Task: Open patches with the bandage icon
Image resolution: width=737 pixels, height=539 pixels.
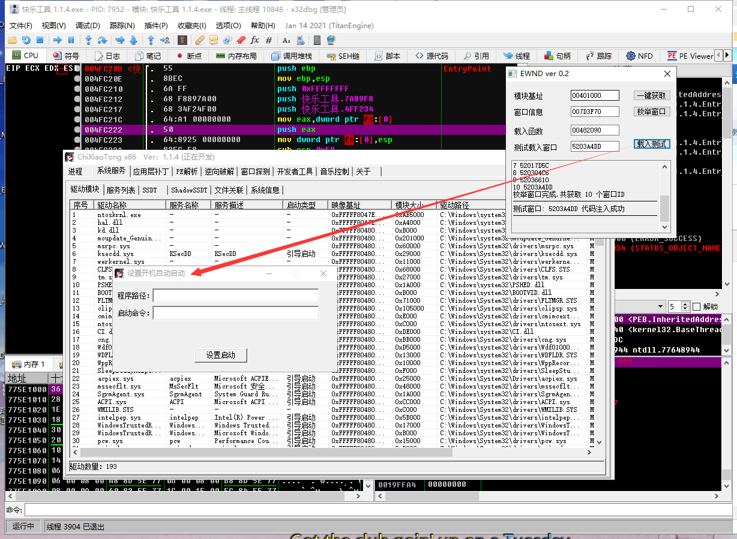Action: tap(200, 40)
